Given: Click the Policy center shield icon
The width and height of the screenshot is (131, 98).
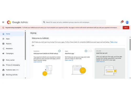Looking at the screenshot, I should (3, 60).
